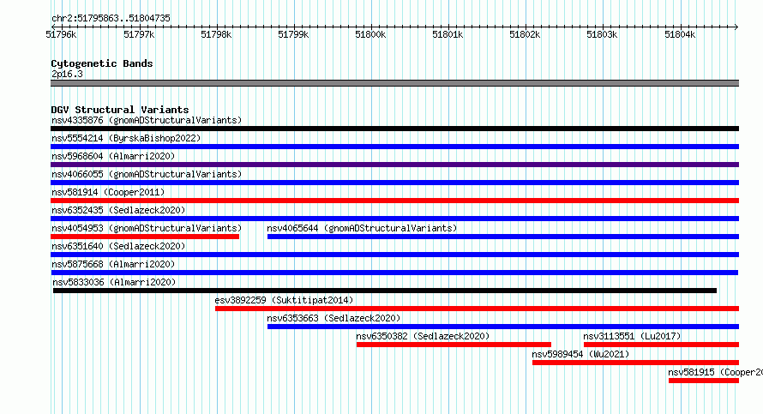Open nsv6350382 (Sedlazeck2020) label
This screenshot has height=414, width=763.
point(423,336)
